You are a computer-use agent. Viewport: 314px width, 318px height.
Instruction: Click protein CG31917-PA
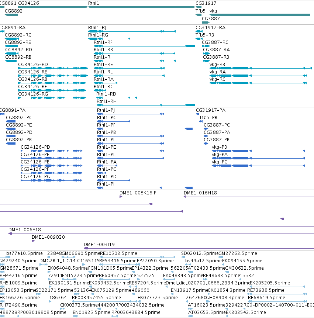point(211,110)
